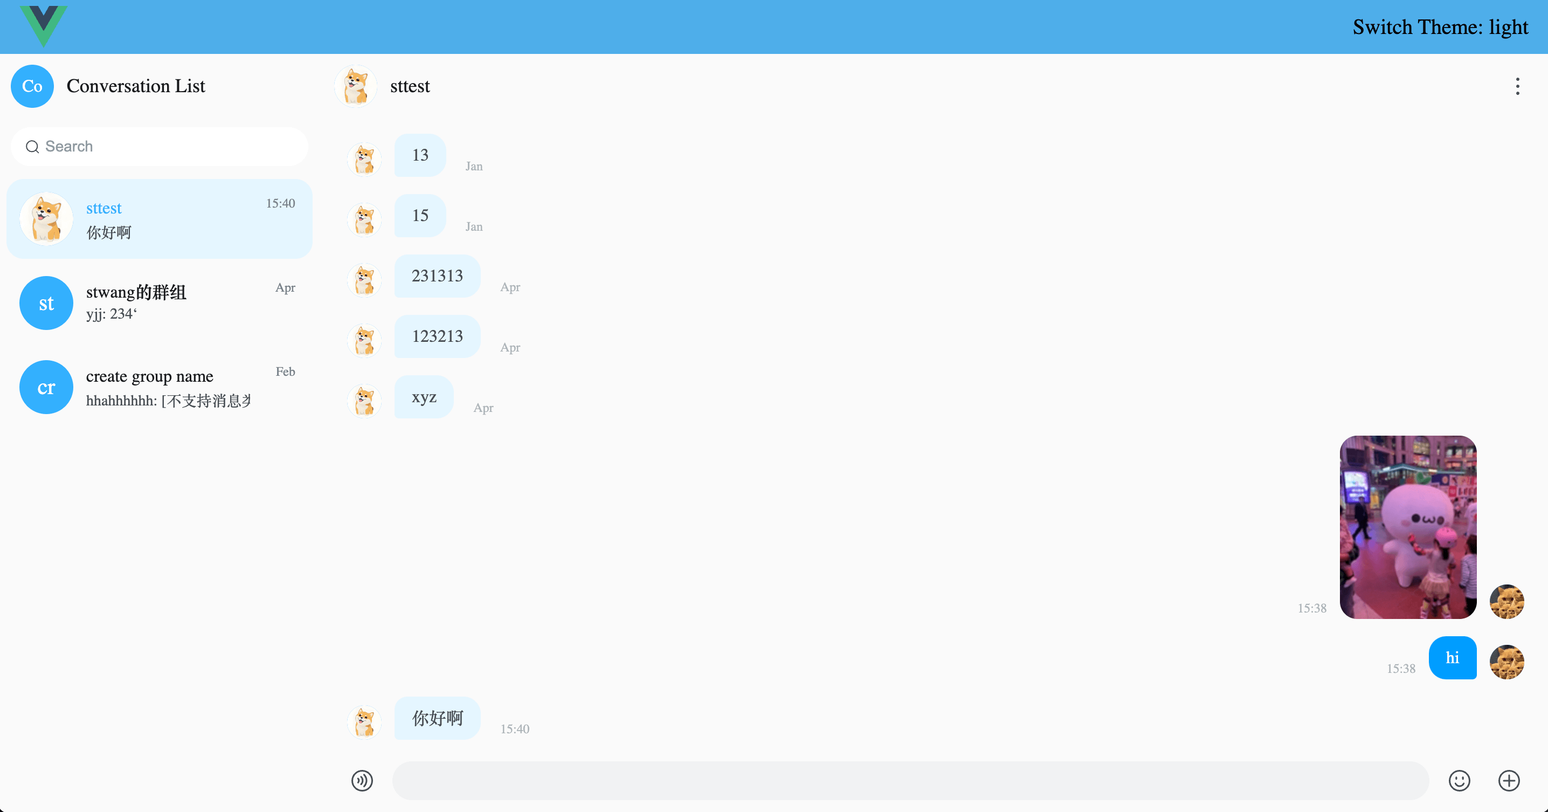Click the plus attachment icon

click(x=1508, y=780)
